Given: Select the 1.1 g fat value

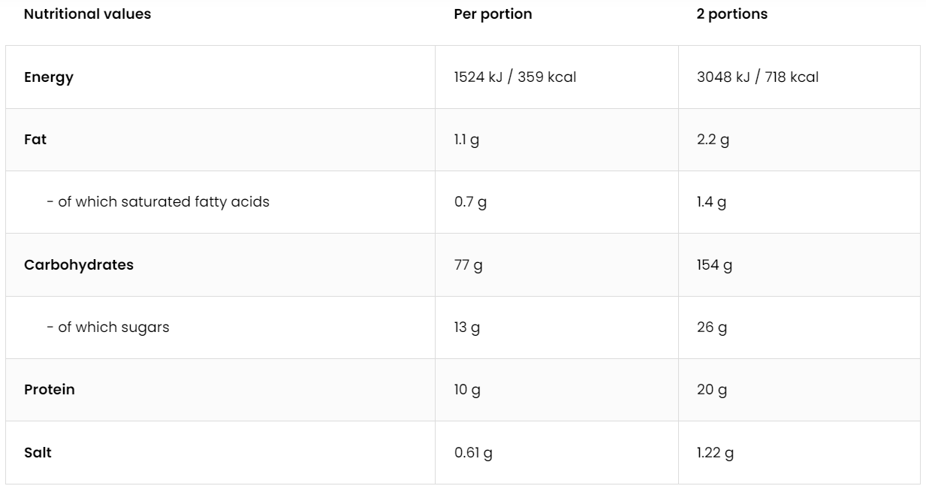Looking at the screenshot, I should (466, 140).
